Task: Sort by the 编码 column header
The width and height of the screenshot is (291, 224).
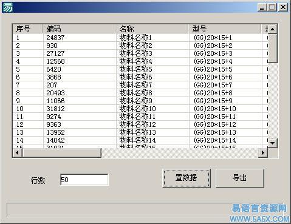Action: coord(79,29)
